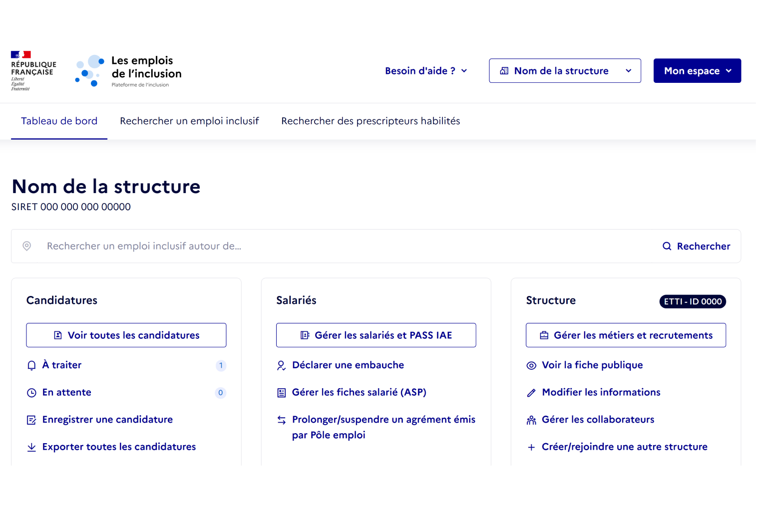Click the list icon beside Gérer les fiches salarié
Screen dimensions: 757x524
(282, 393)
